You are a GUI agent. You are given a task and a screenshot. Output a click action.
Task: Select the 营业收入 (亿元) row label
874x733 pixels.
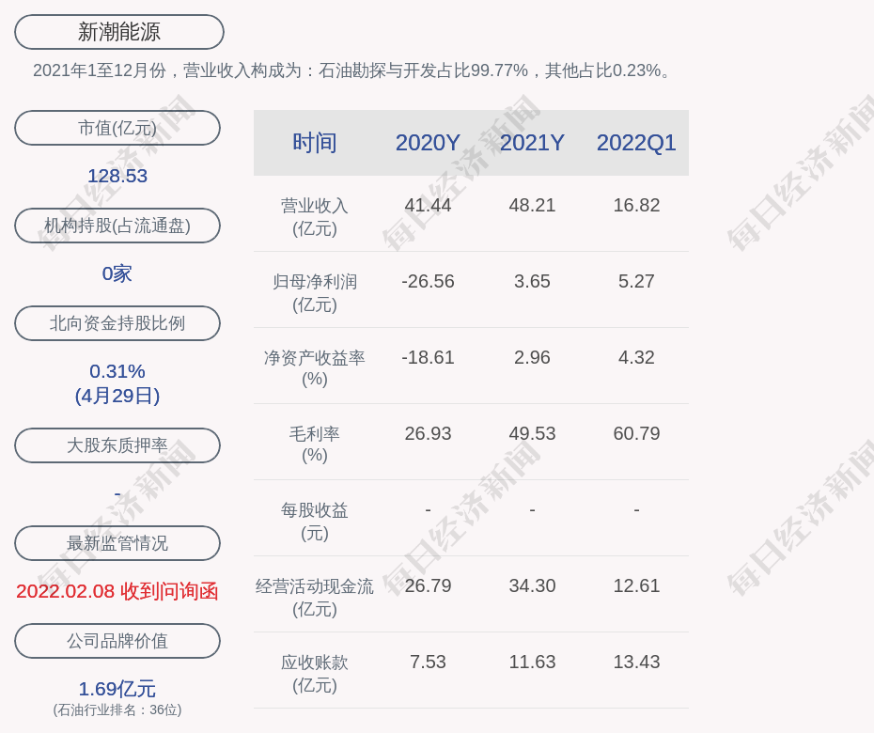pos(315,217)
